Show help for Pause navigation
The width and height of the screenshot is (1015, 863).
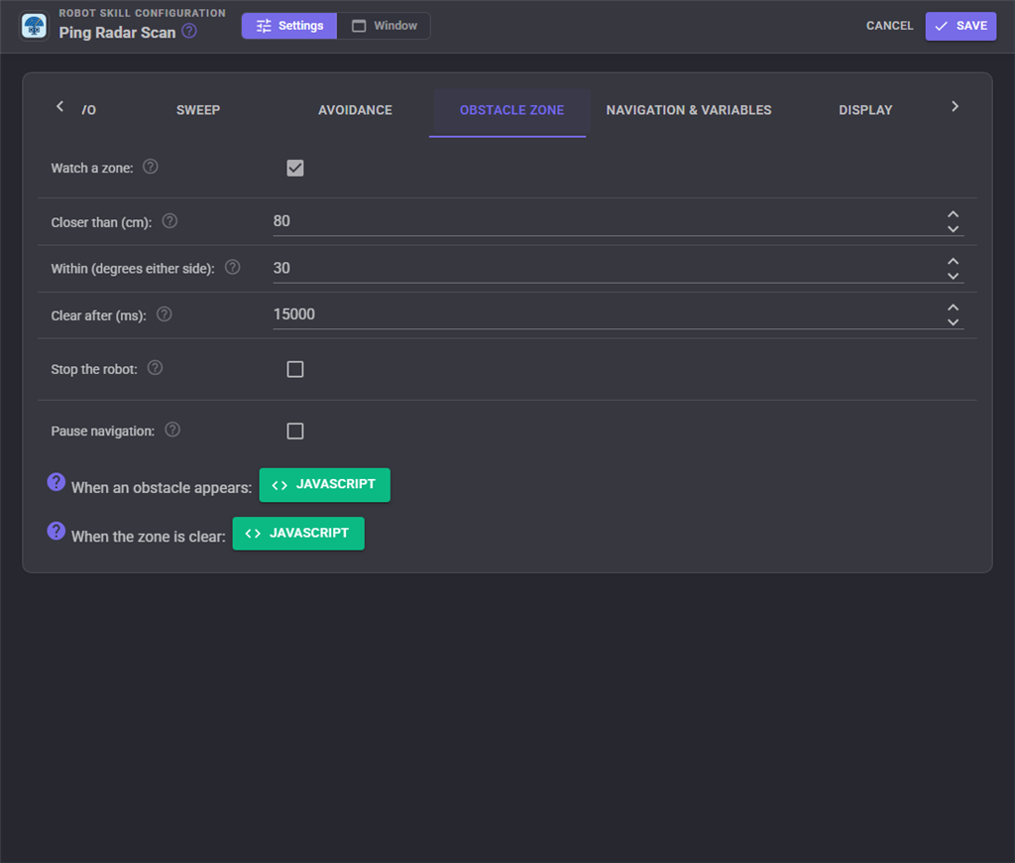[x=172, y=431]
